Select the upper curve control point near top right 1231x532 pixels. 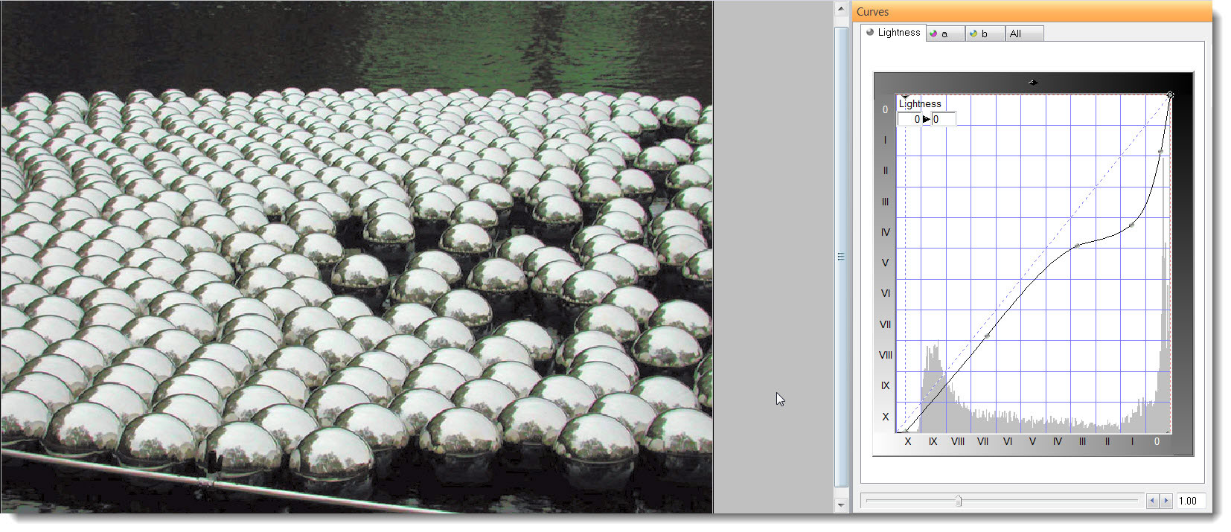point(1160,152)
